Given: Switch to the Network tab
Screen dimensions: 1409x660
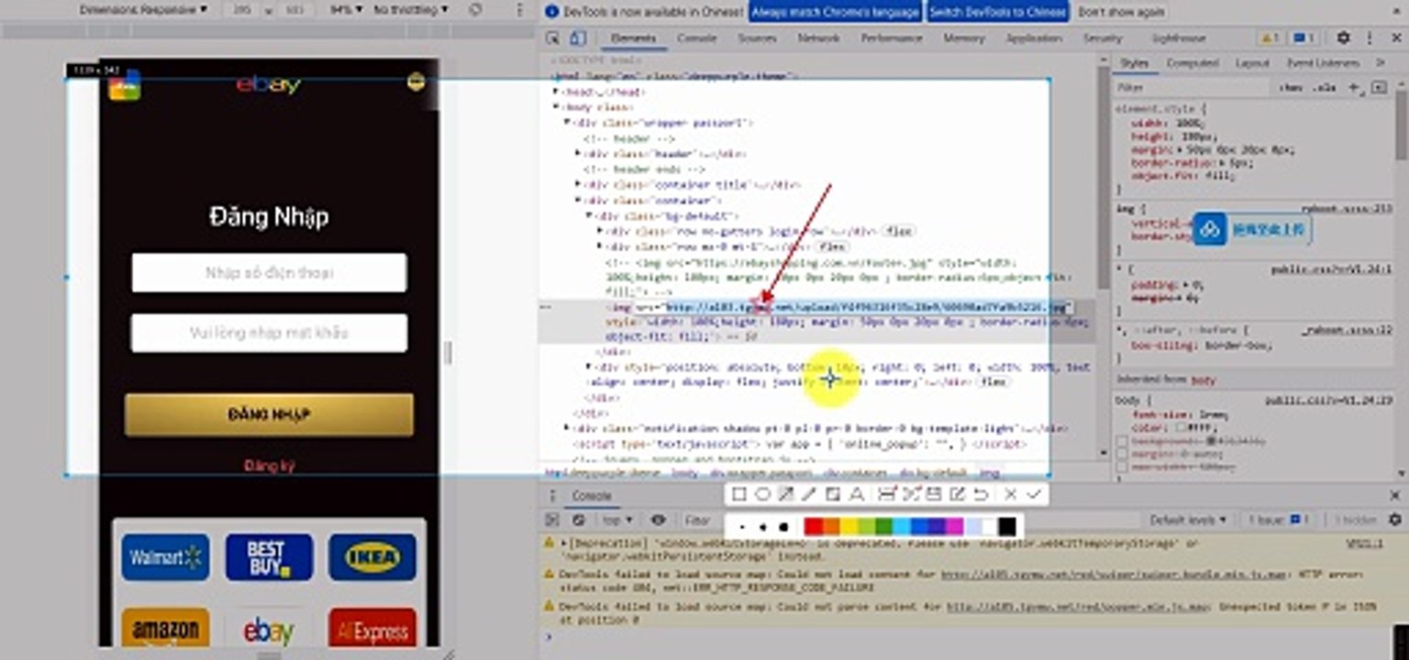Looking at the screenshot, I should (x=818, y=38).
